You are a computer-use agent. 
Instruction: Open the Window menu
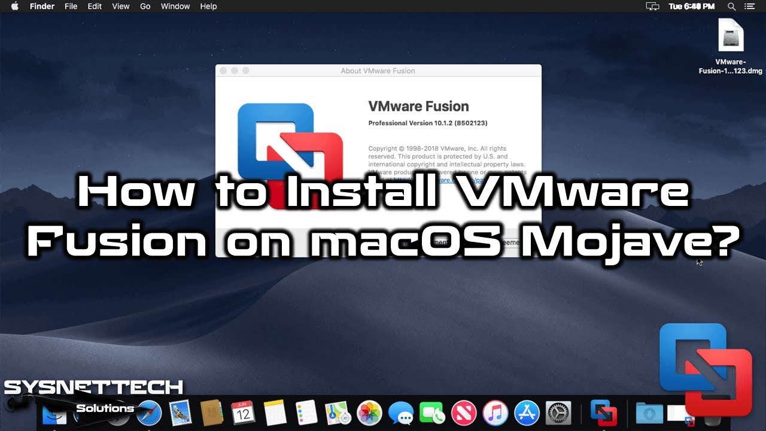point(175,6)
